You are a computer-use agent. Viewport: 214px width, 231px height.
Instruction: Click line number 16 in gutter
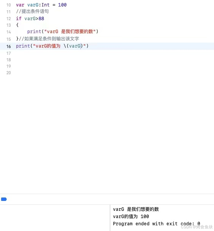[x=8, y=46]
